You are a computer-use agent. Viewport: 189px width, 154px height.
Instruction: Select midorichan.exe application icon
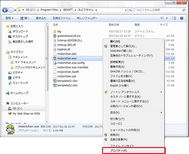55,58
